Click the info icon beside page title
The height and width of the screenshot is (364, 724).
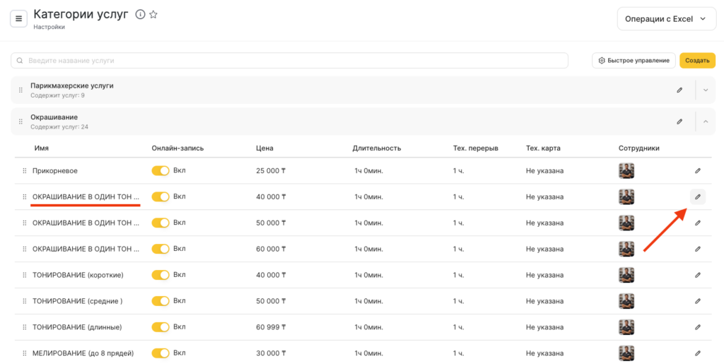[140, 15]
